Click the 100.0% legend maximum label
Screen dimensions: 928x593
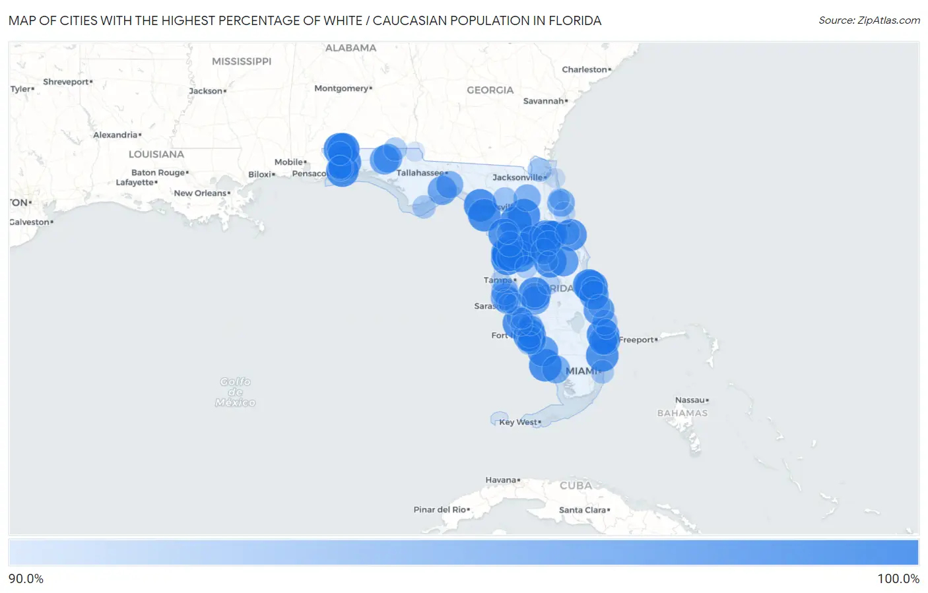[x=898, y=579]
